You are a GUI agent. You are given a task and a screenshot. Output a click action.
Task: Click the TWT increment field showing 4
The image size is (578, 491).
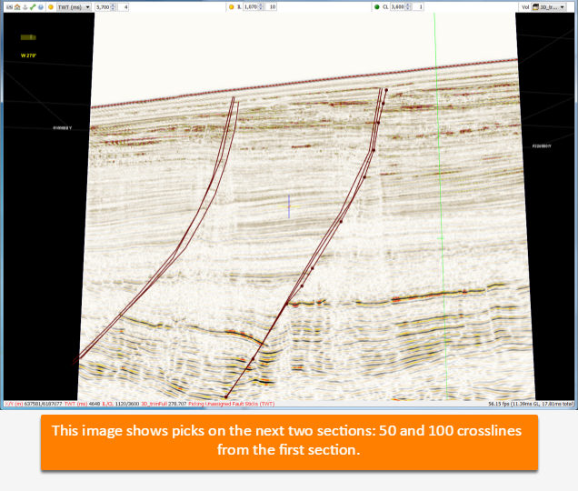(x=123, y=7)
